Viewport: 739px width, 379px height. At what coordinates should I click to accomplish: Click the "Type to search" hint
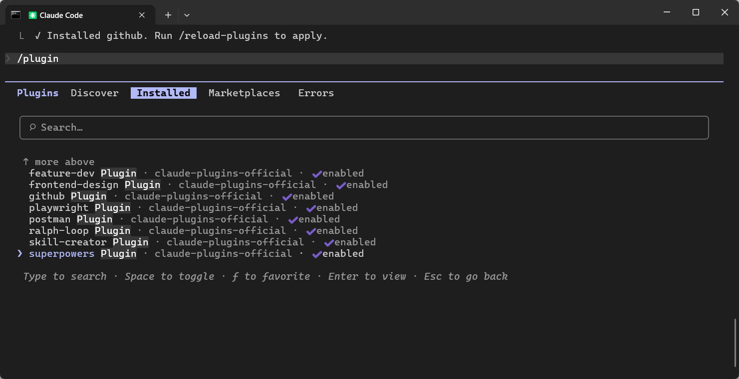[x=65, y=277]
